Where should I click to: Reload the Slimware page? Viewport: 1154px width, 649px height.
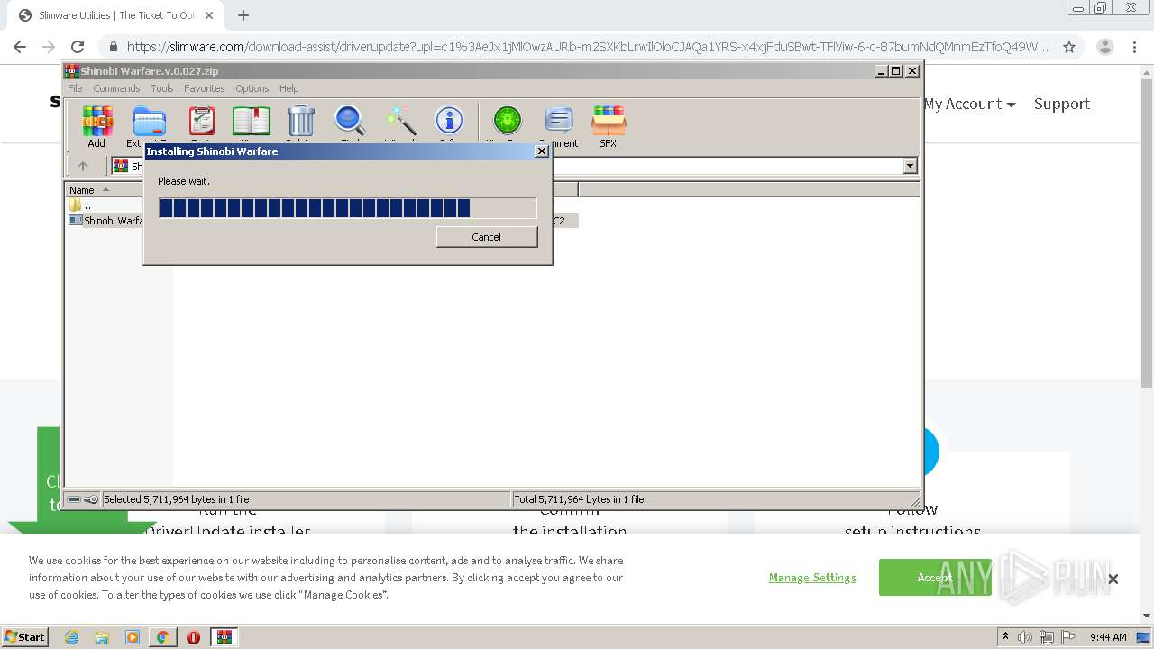click(78, 47)
